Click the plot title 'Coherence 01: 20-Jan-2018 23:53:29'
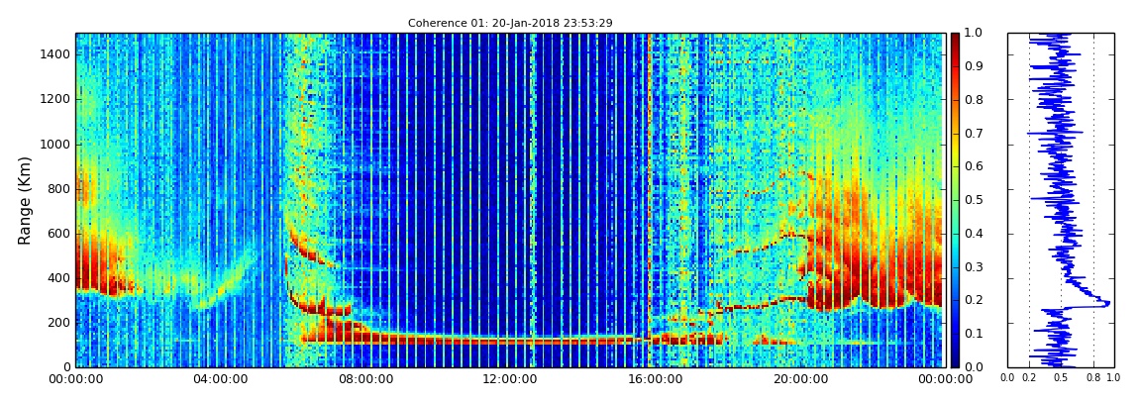The width and height of the screenshot is (1139, 403). [510, 23]
